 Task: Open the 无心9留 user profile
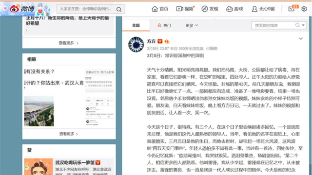click(x=263, y=9)
